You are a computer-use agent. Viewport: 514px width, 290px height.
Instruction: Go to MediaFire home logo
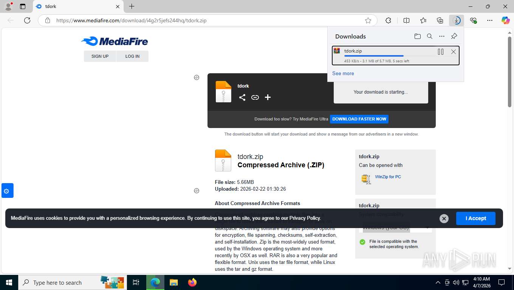115,41
